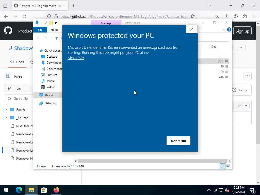Open Desktop in Explorer sidebar

coord(52,57)
